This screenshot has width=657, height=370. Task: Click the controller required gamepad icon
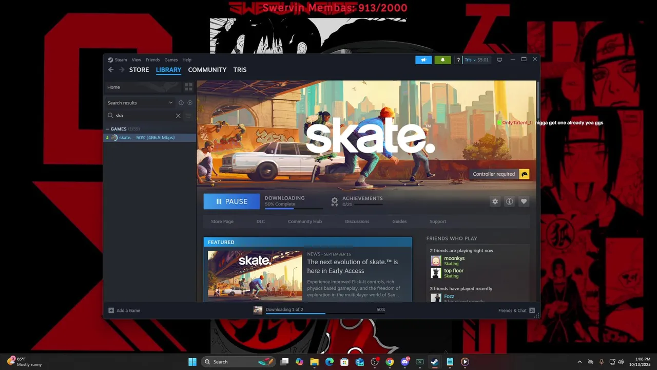point(524,174)
